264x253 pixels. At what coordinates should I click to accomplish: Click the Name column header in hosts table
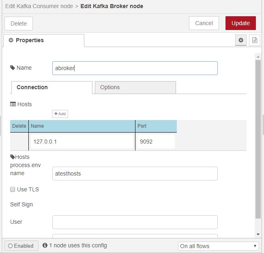82,126
